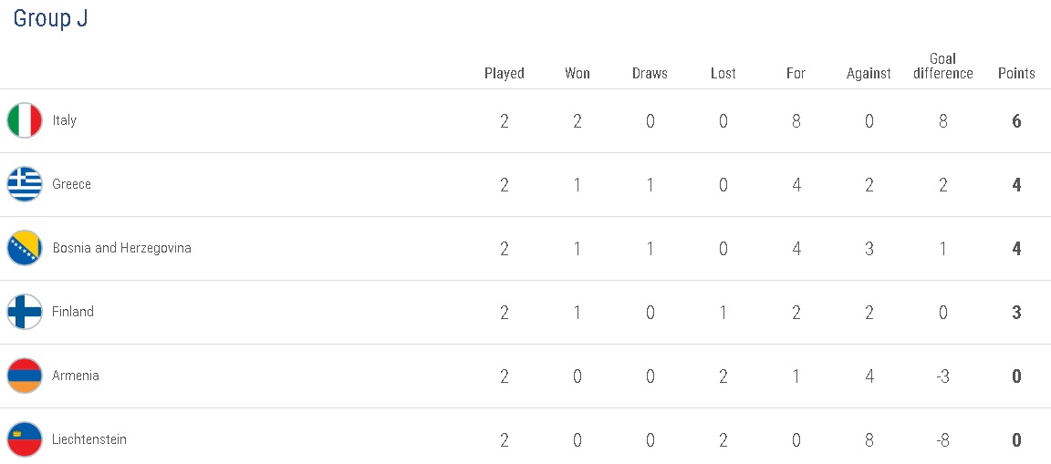
Task: Click the Draws column header
Action: (650, 74)
